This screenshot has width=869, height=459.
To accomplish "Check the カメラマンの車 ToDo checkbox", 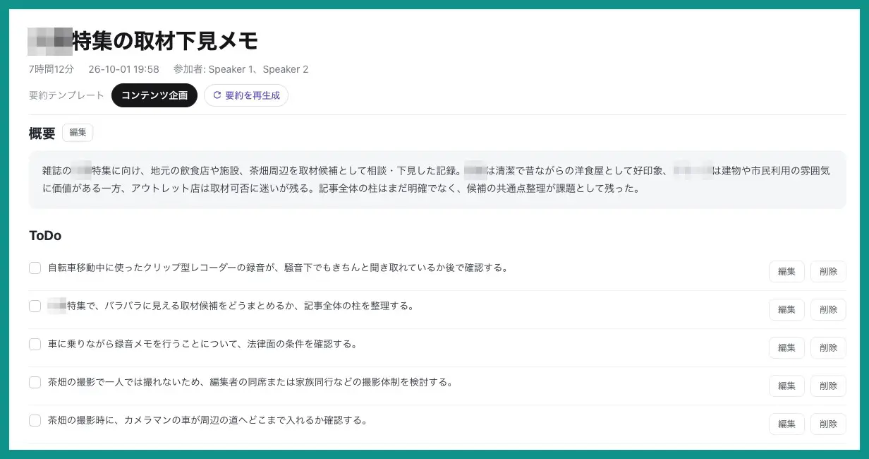I will [35, 421].
